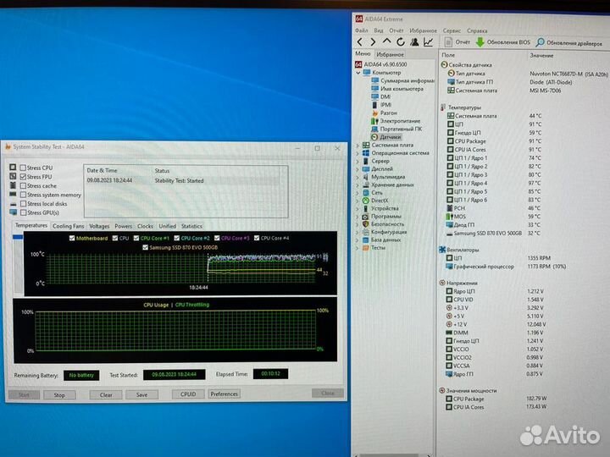Select Портативный ПК tree item
The height and width of the screenshot is (457, 610).
point(396,129)
